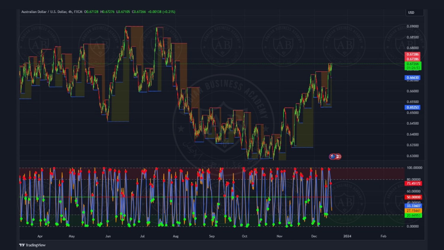The width and height of the screenshot is (444, 250).
Task: Click the Aug label on the time axis
Action: (x=176, y=236)
